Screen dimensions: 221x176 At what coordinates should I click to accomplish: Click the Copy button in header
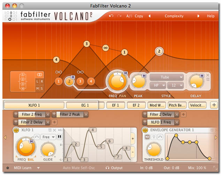click(139, 16)
